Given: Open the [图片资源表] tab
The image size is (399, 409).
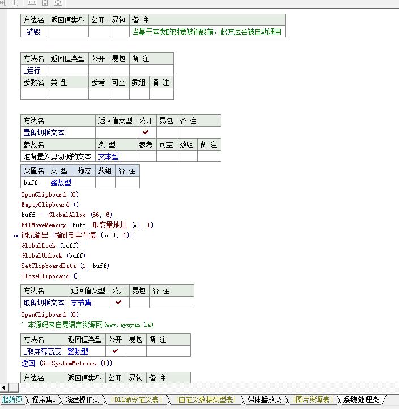Looking at the screenshot, I should tap(313, 399).
